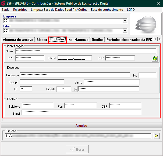
Task: Close the ESF SPED/EFD window
Action: 159,3
